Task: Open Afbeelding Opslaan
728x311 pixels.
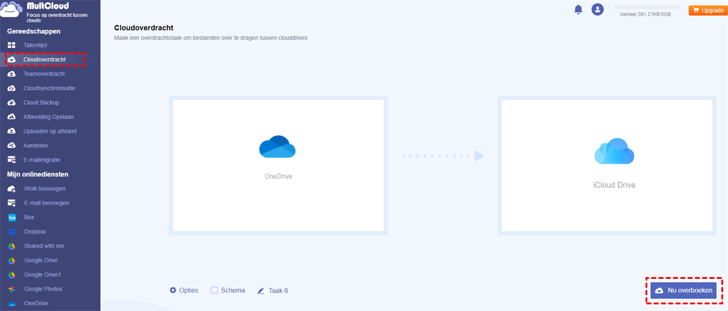Action: [x=50, y=117]
